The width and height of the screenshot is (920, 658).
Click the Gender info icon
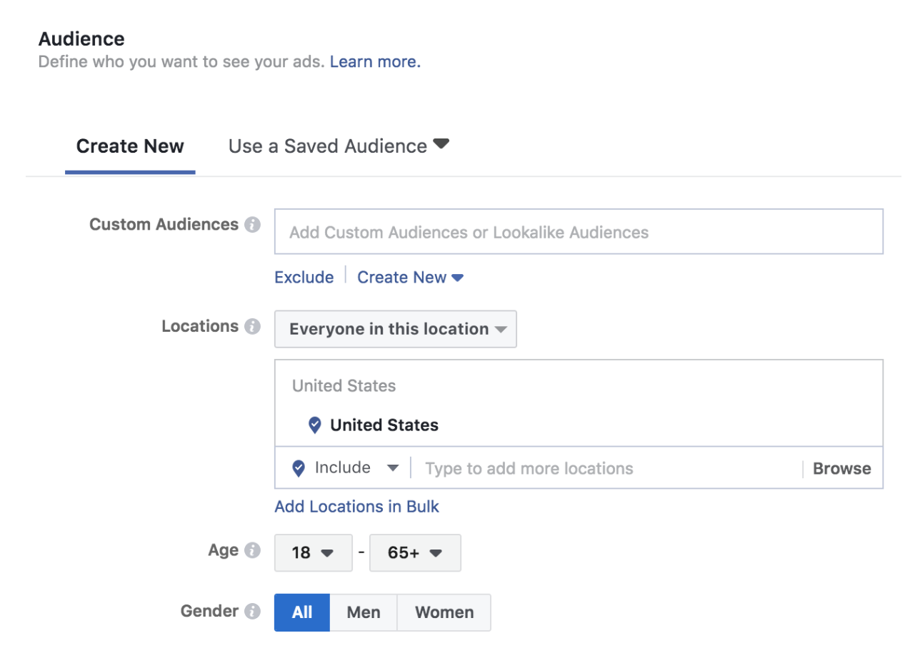[x=252, y=612]
